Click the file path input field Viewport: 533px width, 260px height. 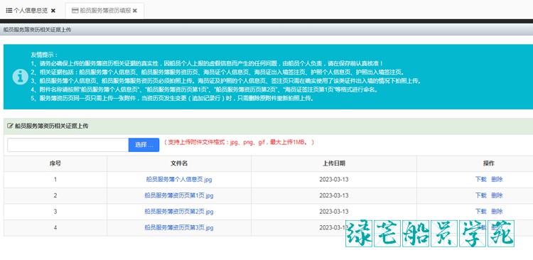point(68,145)
